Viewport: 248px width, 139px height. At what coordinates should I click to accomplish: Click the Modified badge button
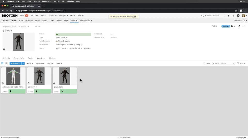point(226,26)
